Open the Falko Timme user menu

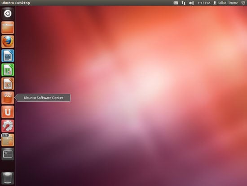click(x=225, y=3)
